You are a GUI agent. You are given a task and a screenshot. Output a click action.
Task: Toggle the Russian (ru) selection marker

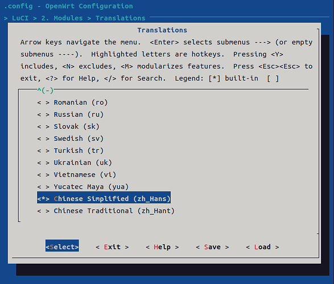pos(43,115)
